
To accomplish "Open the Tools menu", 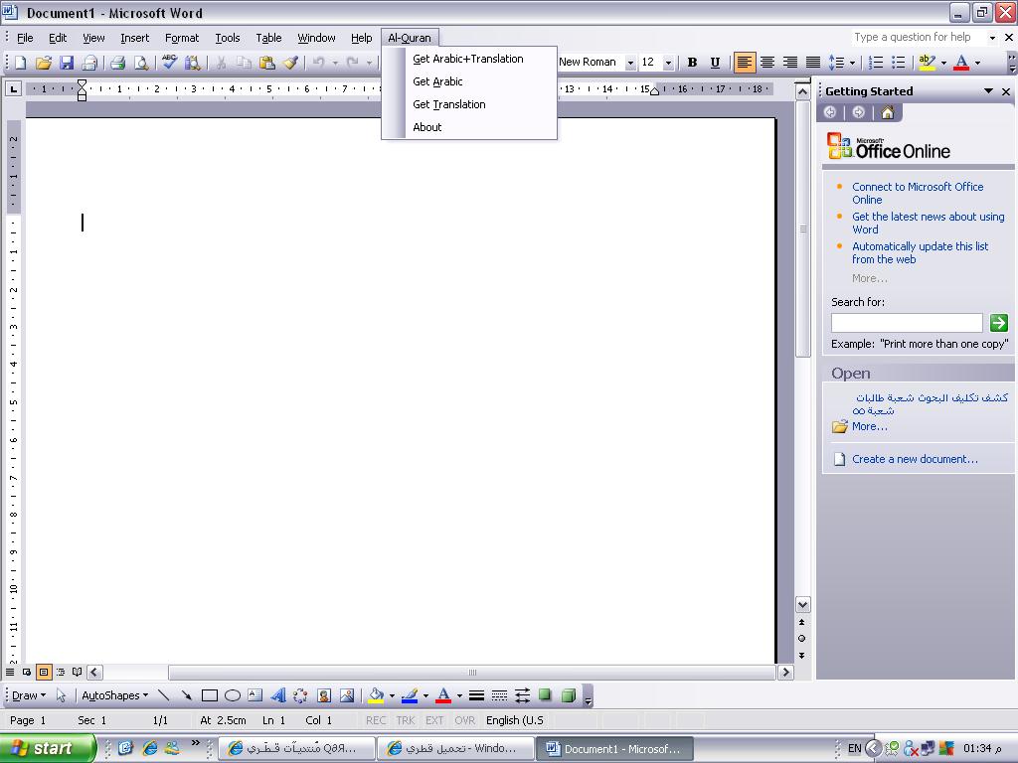I will click(x=228, y=38).
